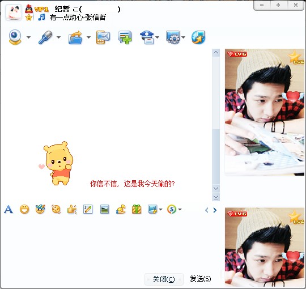Choose an emoticon smiley face
This screenshot has height=289, width=306.
pos(24,210)
